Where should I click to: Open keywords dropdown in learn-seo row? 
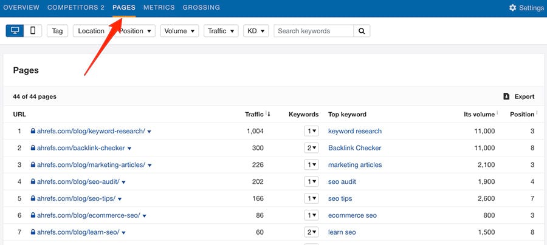coord(311,232)
